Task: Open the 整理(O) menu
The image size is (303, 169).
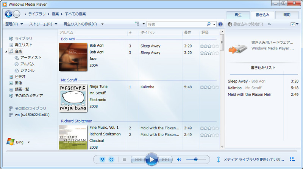Action: [14, 24]
